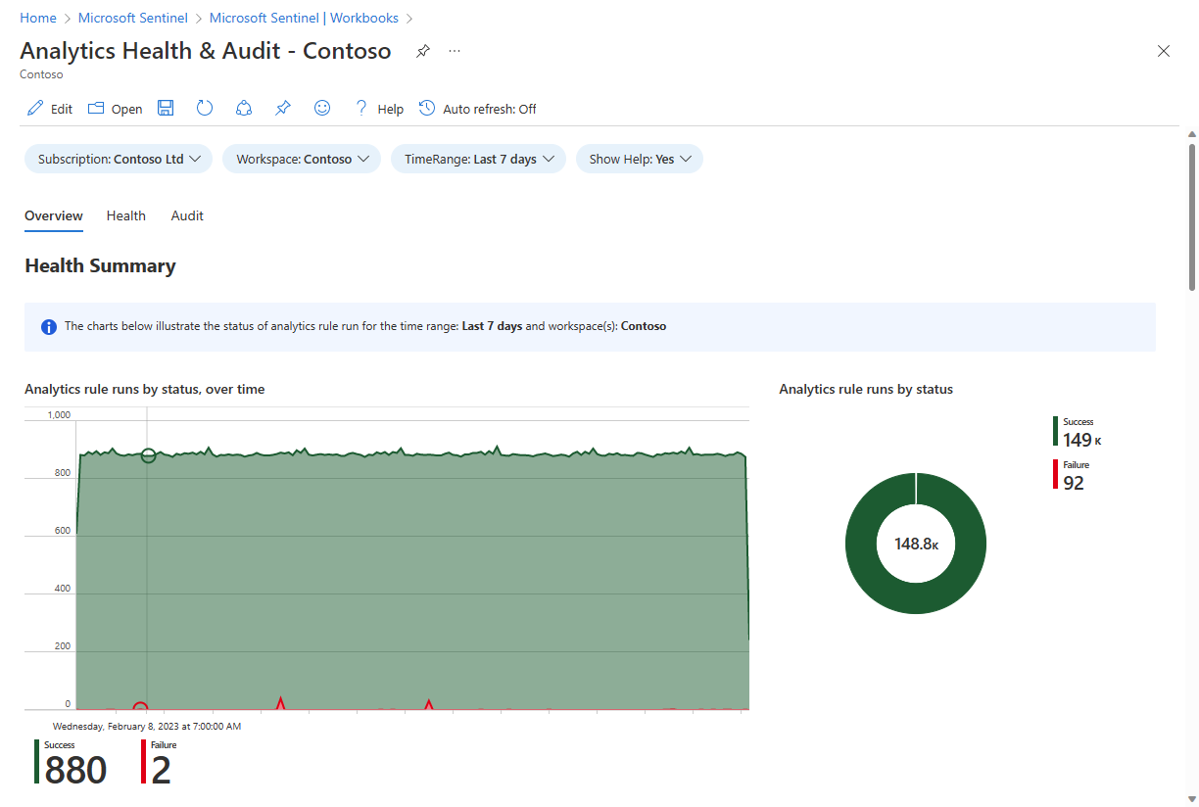Pin the workbook to dashboard
Viewport: 1199px width, 807px height.
click(282, 108)
